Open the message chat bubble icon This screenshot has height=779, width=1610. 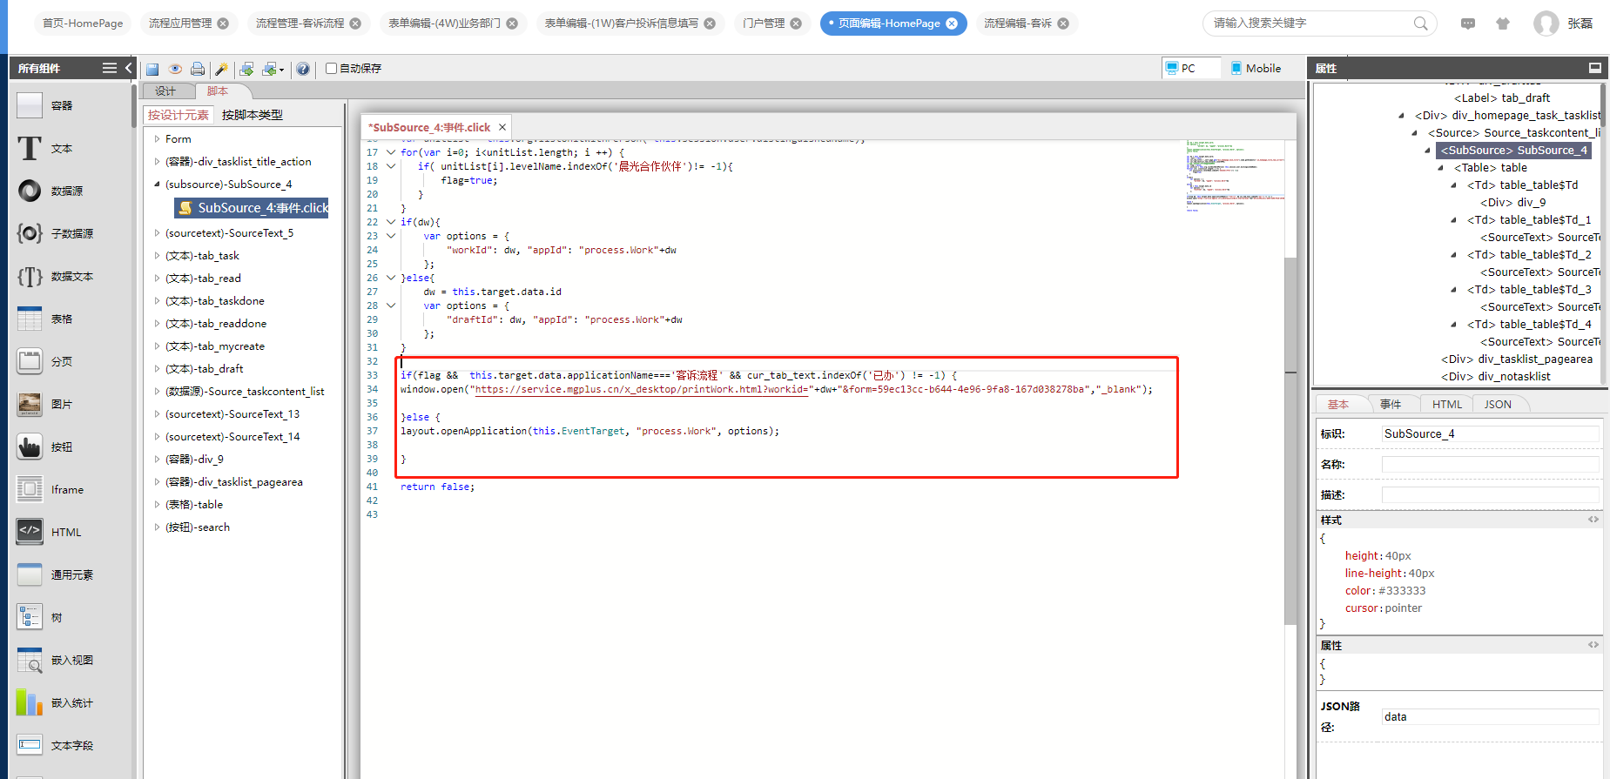click(x=1468, y=24)
